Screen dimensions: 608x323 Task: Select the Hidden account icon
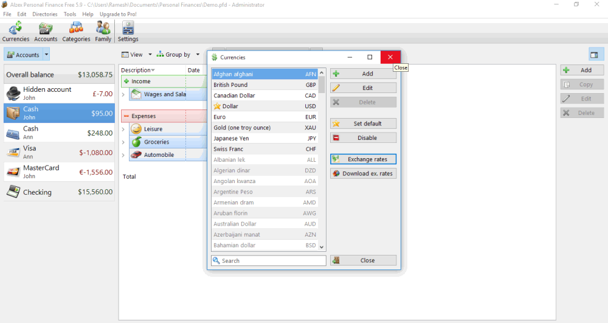(13, 94)
